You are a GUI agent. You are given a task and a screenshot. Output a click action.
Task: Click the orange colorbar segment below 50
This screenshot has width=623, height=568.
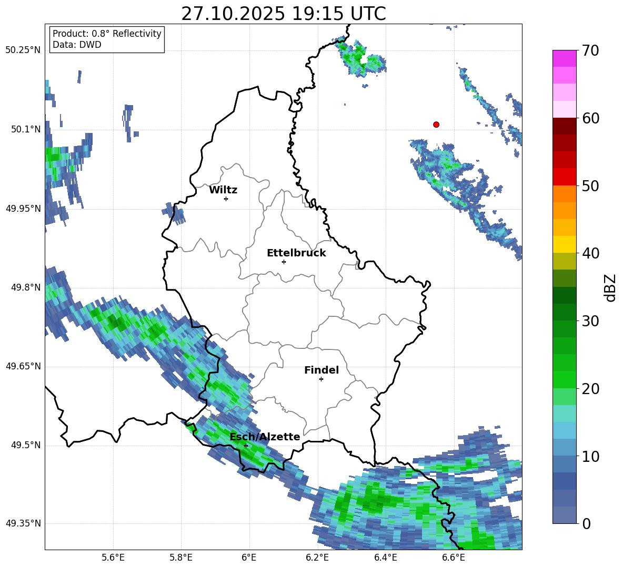[x=564, y=193]
